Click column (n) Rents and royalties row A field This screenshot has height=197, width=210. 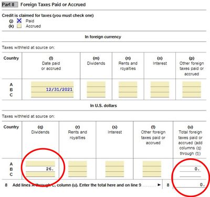point(128,84)
